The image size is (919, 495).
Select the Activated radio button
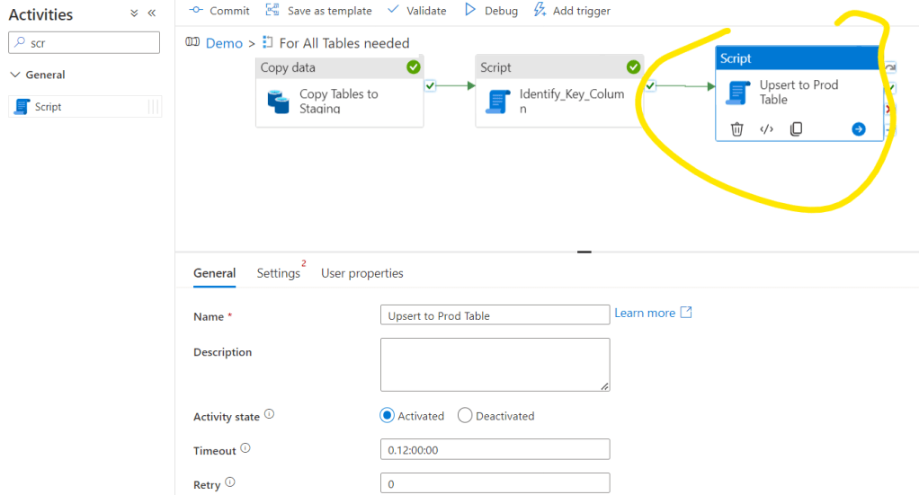pyautogui.click(x=388, y=416)
